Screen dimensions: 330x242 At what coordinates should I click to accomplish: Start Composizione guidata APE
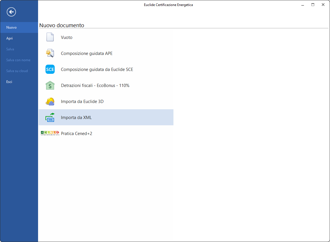point(86,53)
